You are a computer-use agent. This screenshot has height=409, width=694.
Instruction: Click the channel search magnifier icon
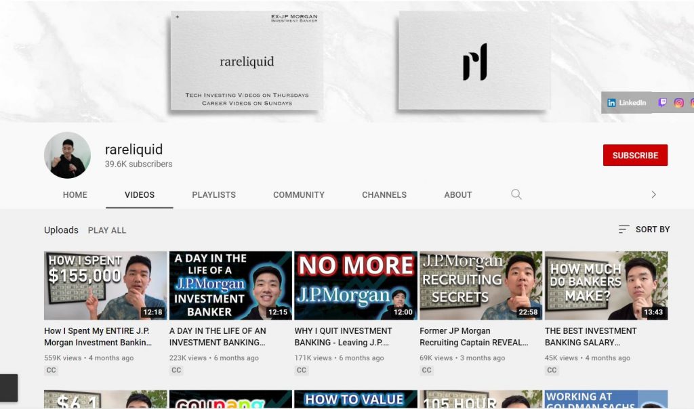[x=516, y=194]
